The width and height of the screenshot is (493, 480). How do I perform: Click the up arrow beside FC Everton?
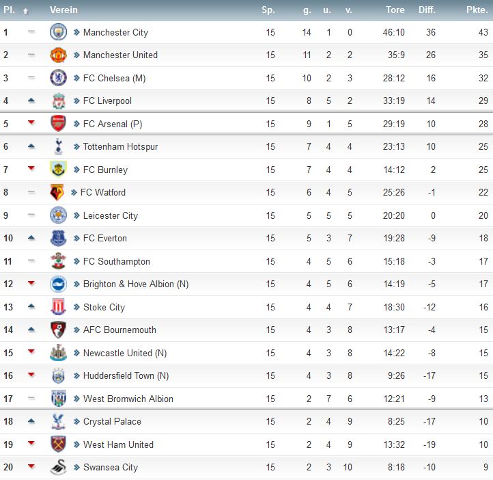tap(31, 238)
